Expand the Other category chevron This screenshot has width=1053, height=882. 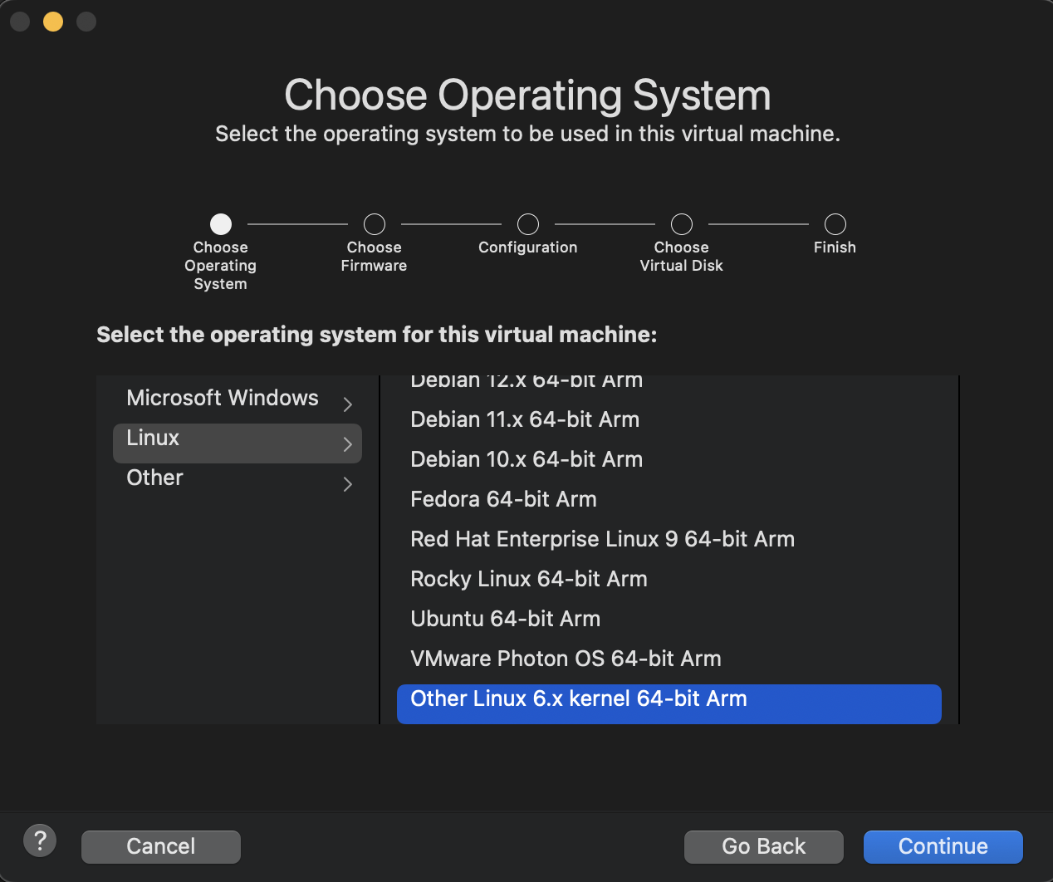point(348,484)
